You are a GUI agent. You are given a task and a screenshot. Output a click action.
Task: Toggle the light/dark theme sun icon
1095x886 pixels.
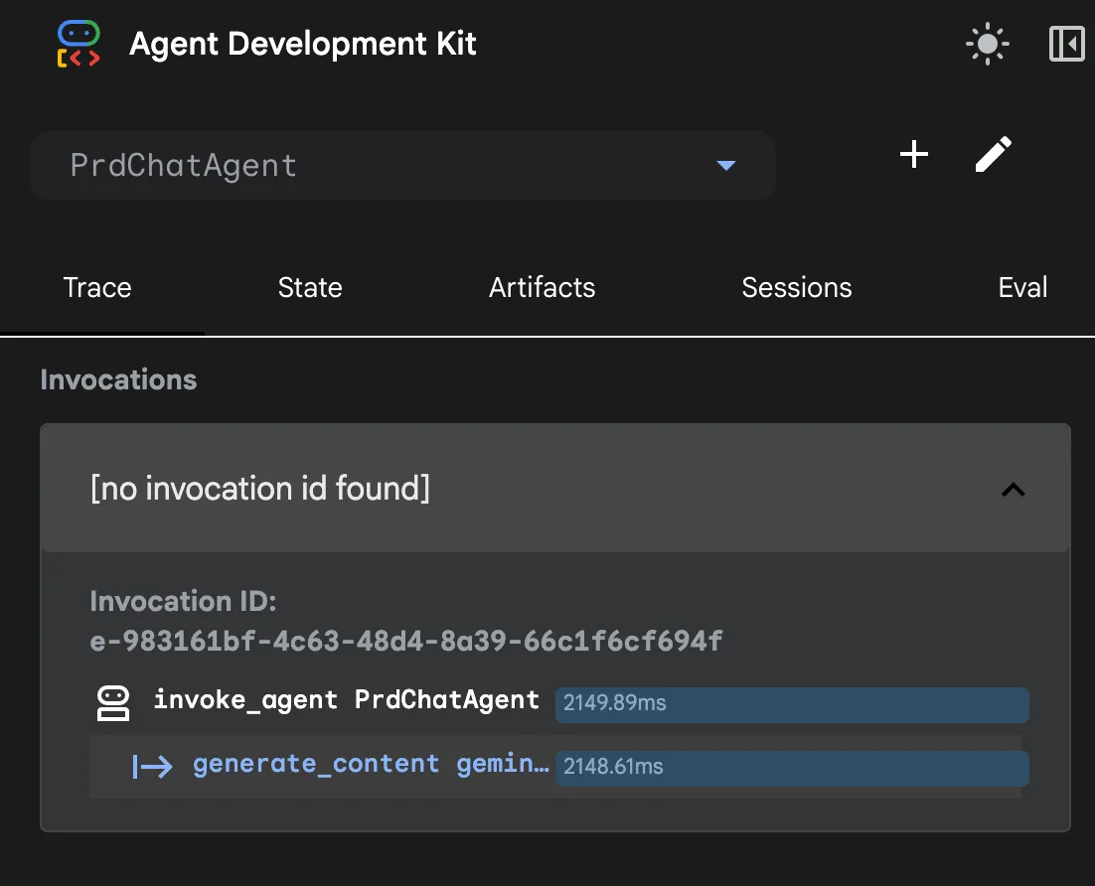point(987,45)
